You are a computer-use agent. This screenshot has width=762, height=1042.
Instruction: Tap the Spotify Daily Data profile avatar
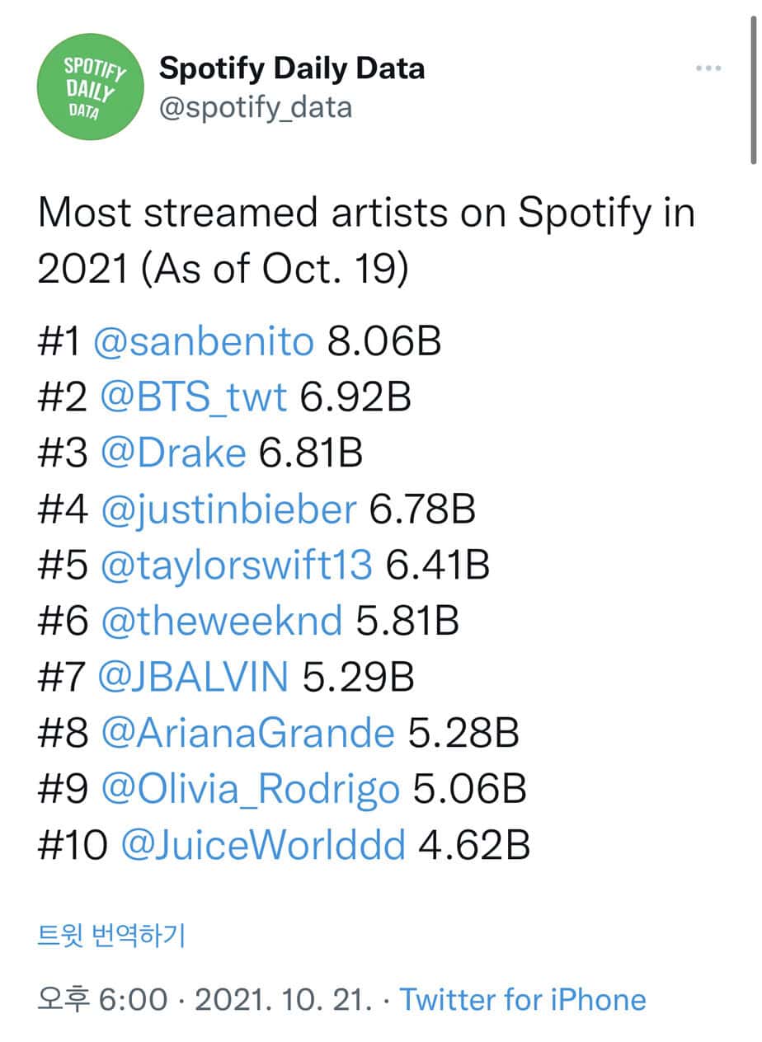pyautogui.click(x=90, y=87)
